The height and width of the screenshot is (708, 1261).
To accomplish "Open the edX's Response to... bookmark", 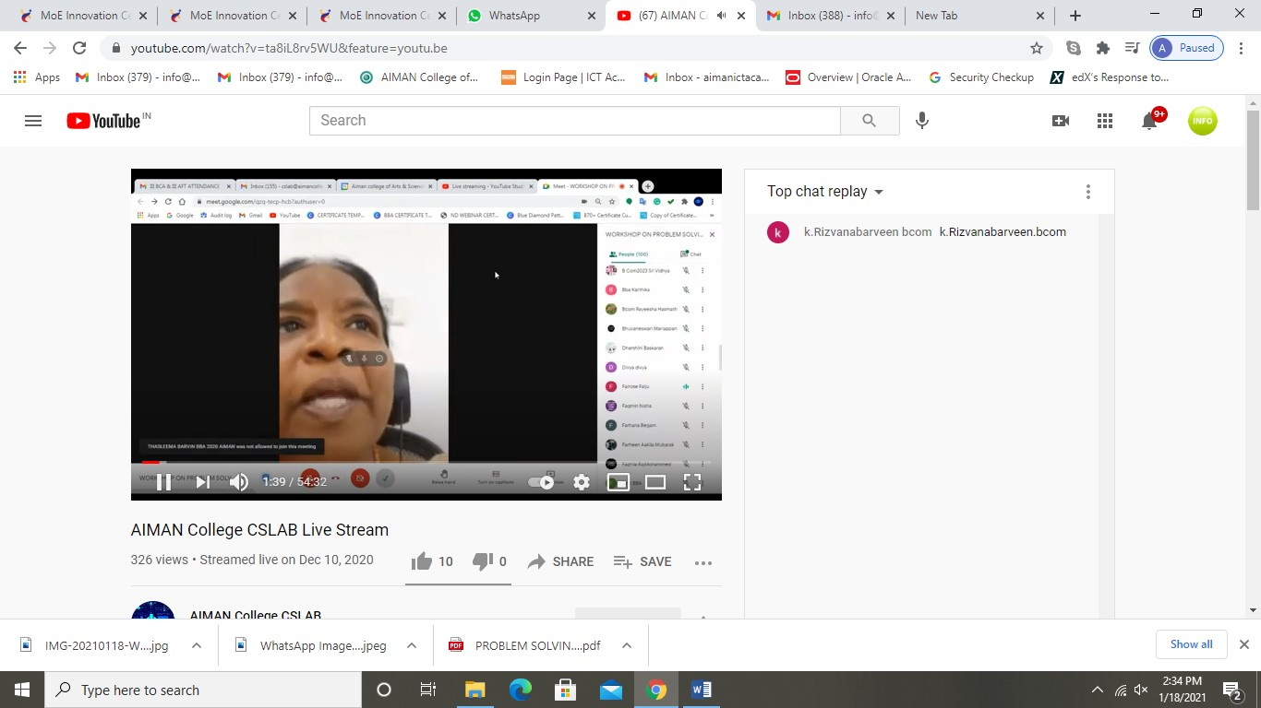I will coord(1110,77).
